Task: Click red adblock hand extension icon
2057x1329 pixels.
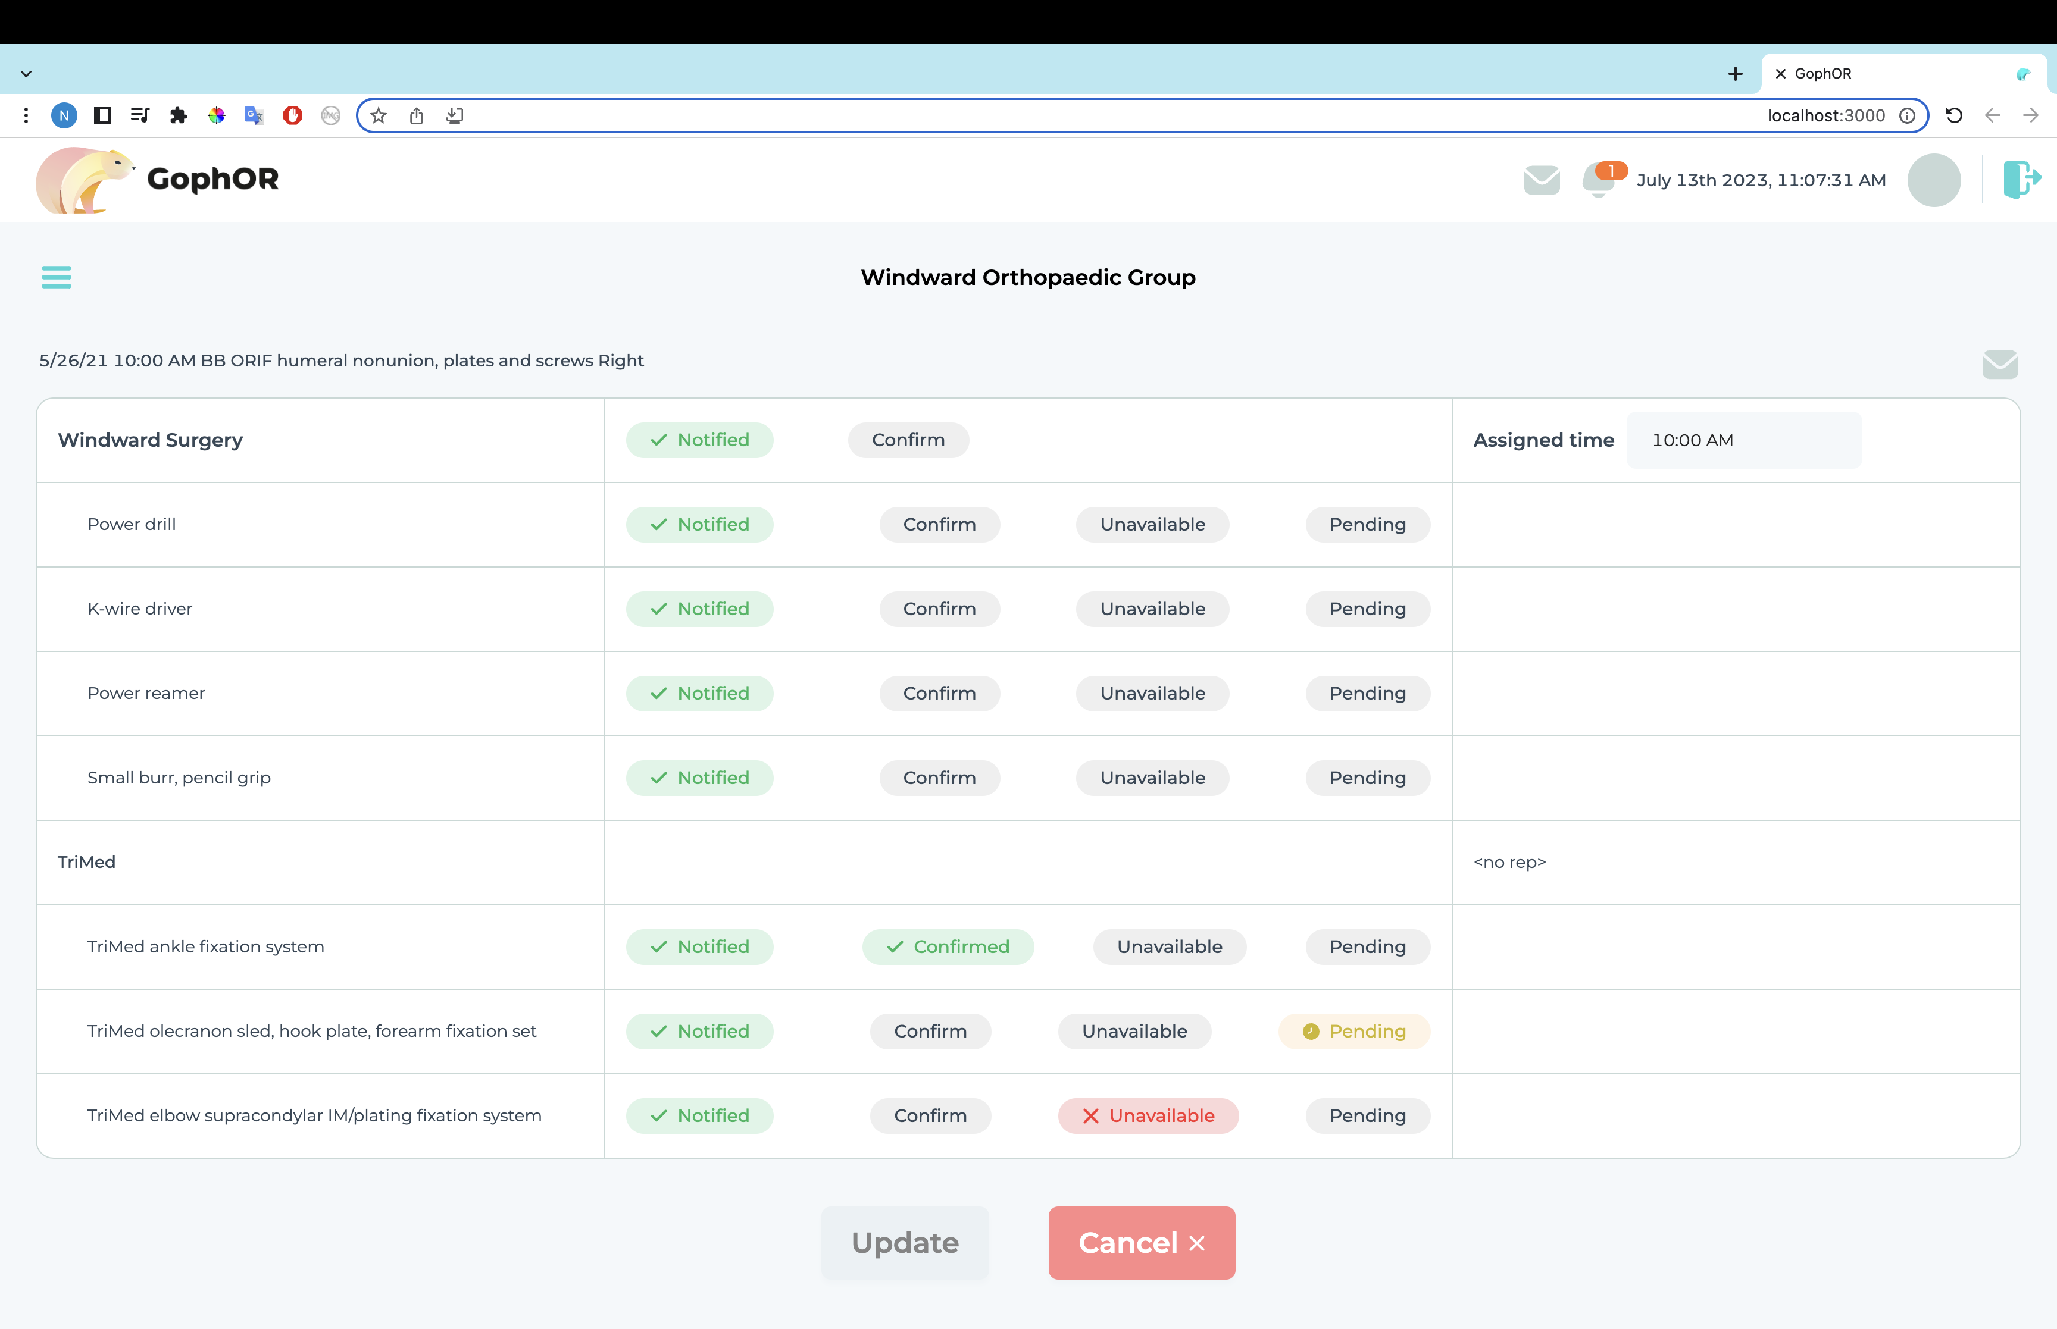Action: click(x=293, y=115)
